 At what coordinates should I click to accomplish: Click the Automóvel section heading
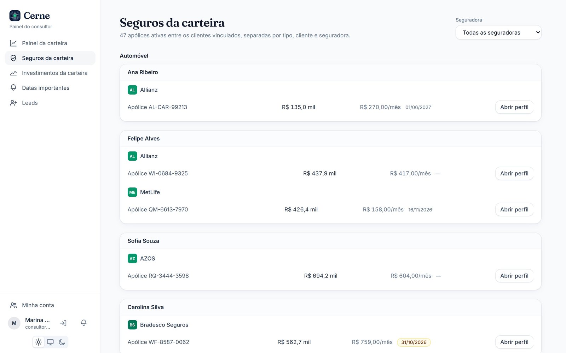coord(134,56)
